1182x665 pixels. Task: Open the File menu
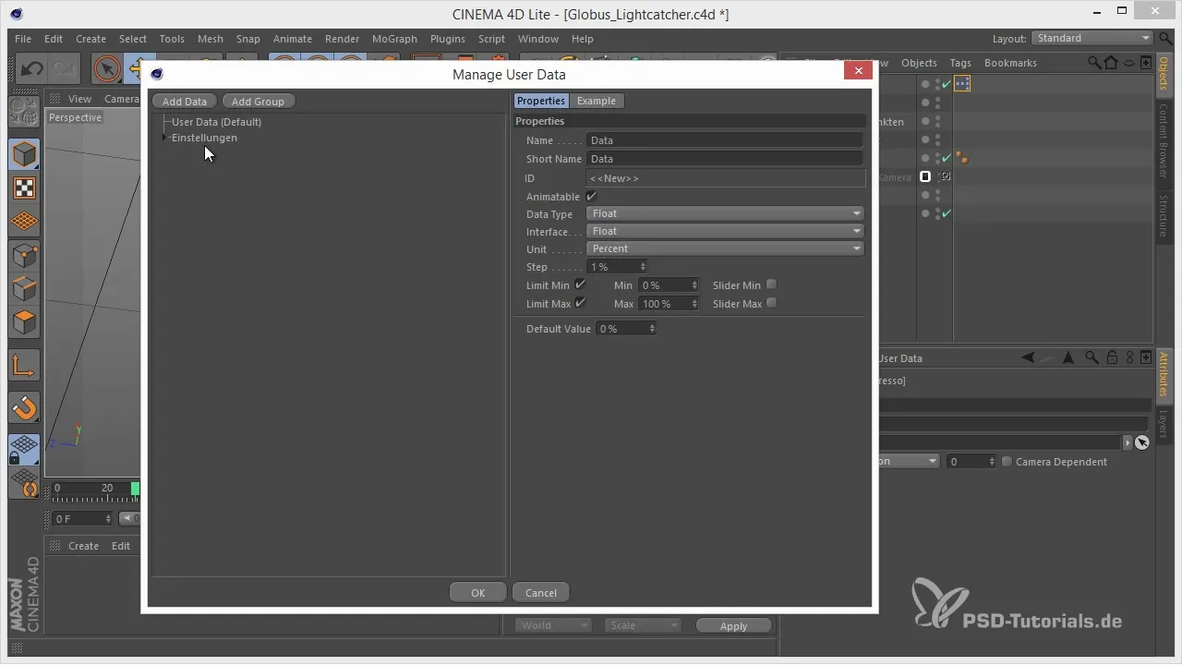pyautogui.click(x=23, y=39)
